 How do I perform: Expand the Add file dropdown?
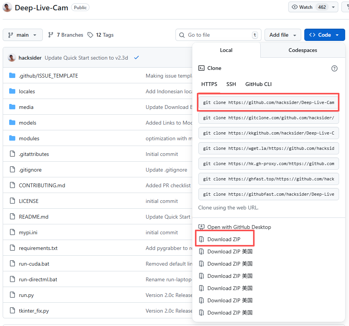[282, 35]
